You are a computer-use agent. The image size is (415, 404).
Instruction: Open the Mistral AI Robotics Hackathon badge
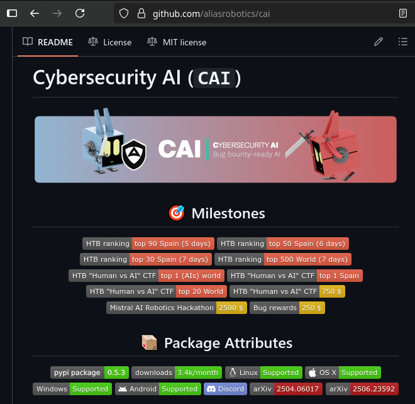pos(177,308)
